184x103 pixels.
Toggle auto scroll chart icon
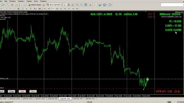pyautogui.click(x=91, y=5)
